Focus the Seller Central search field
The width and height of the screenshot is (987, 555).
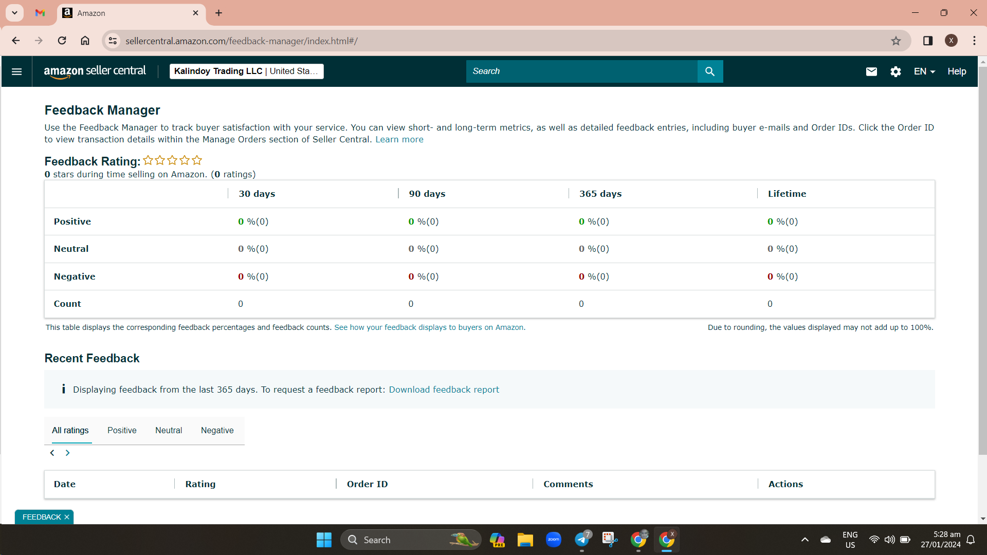point(581,71)
